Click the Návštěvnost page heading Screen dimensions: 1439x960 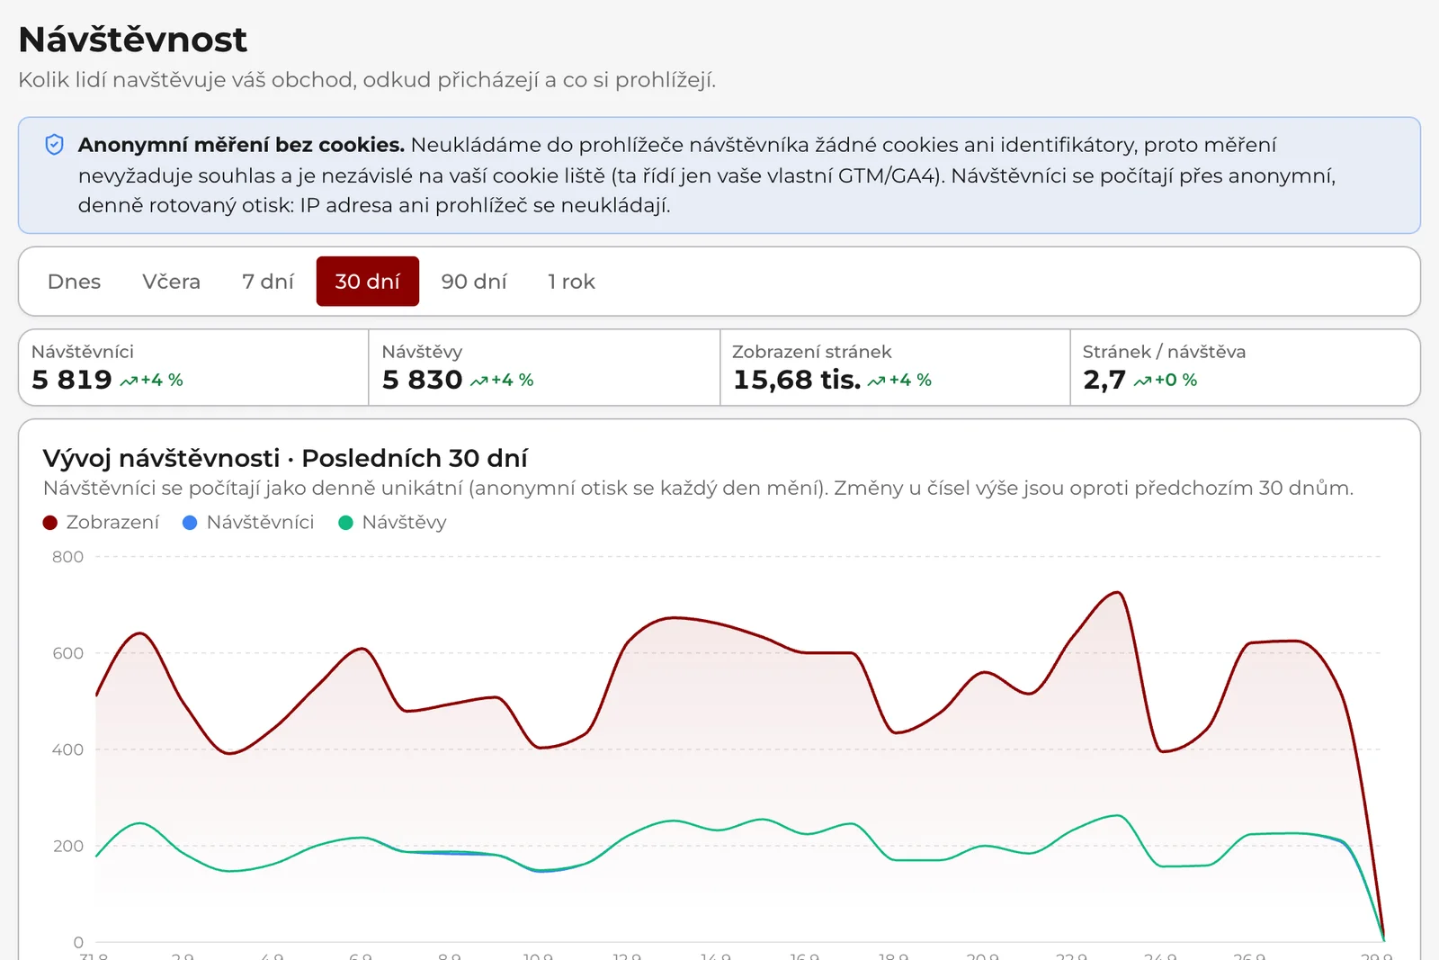[x=132, y=40]
